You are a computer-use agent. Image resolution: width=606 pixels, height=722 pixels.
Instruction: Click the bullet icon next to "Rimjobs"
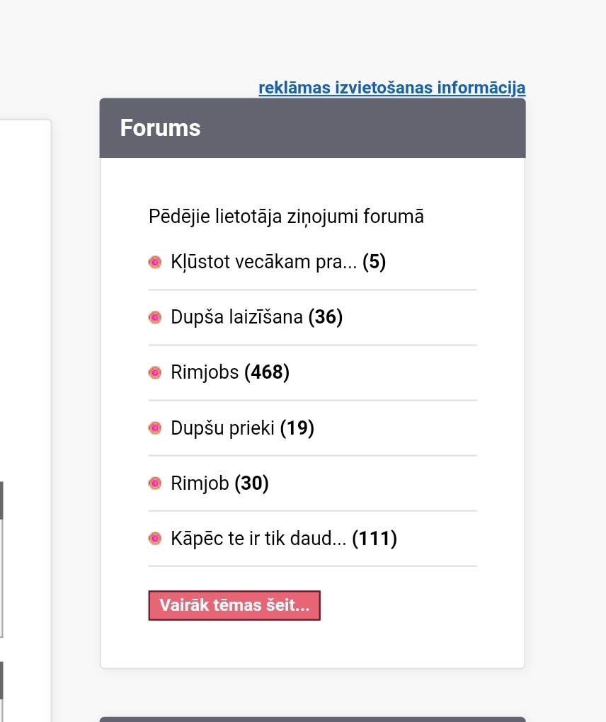click(154, 373)
